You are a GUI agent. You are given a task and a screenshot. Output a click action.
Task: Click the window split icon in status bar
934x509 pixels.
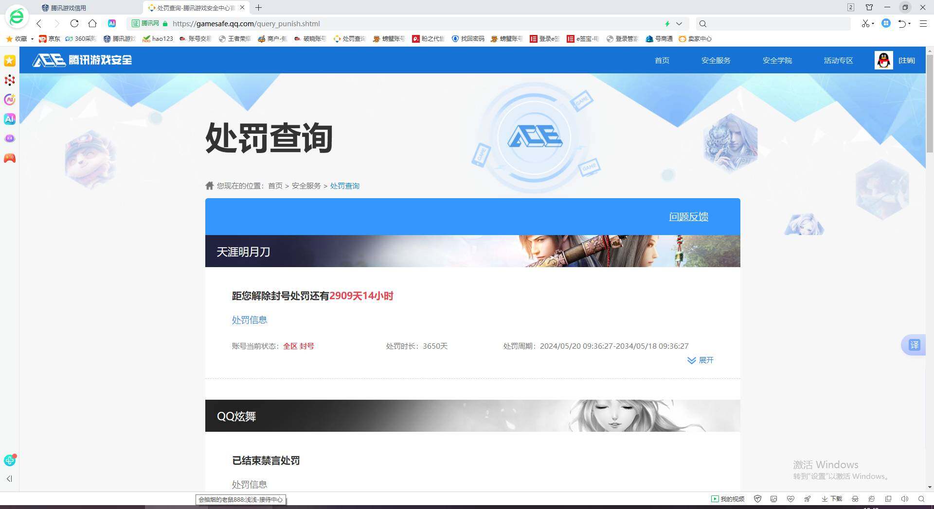click(x=888, y=499)
